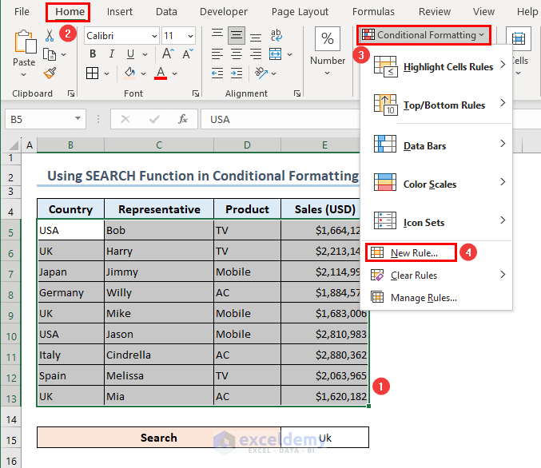Click the Insert Function fx icon
The width and height of the screenshot is (541, 468).
183,119
